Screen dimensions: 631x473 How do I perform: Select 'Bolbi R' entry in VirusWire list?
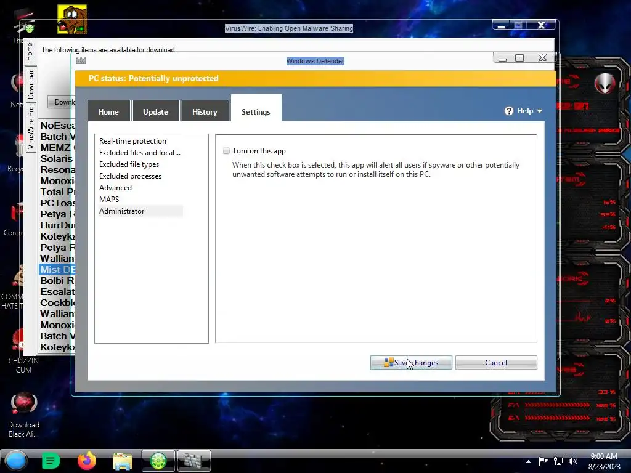point(57,281)
